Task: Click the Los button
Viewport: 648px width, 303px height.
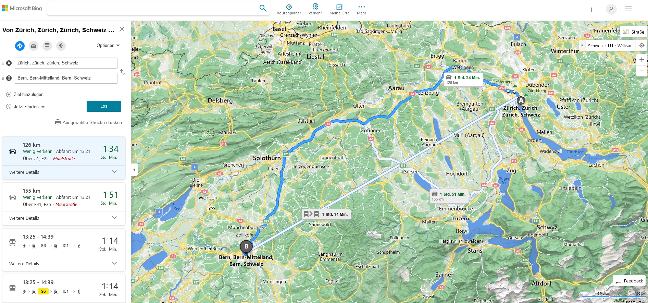Action: point(104,106)
